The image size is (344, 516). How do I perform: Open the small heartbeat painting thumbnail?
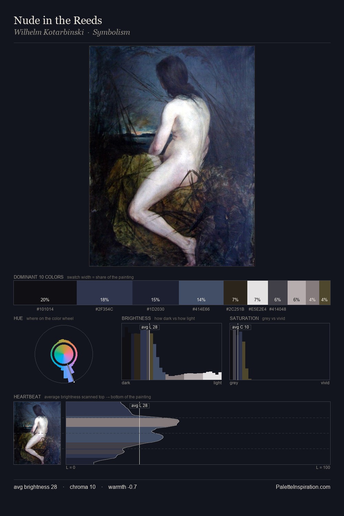(37, 433)
